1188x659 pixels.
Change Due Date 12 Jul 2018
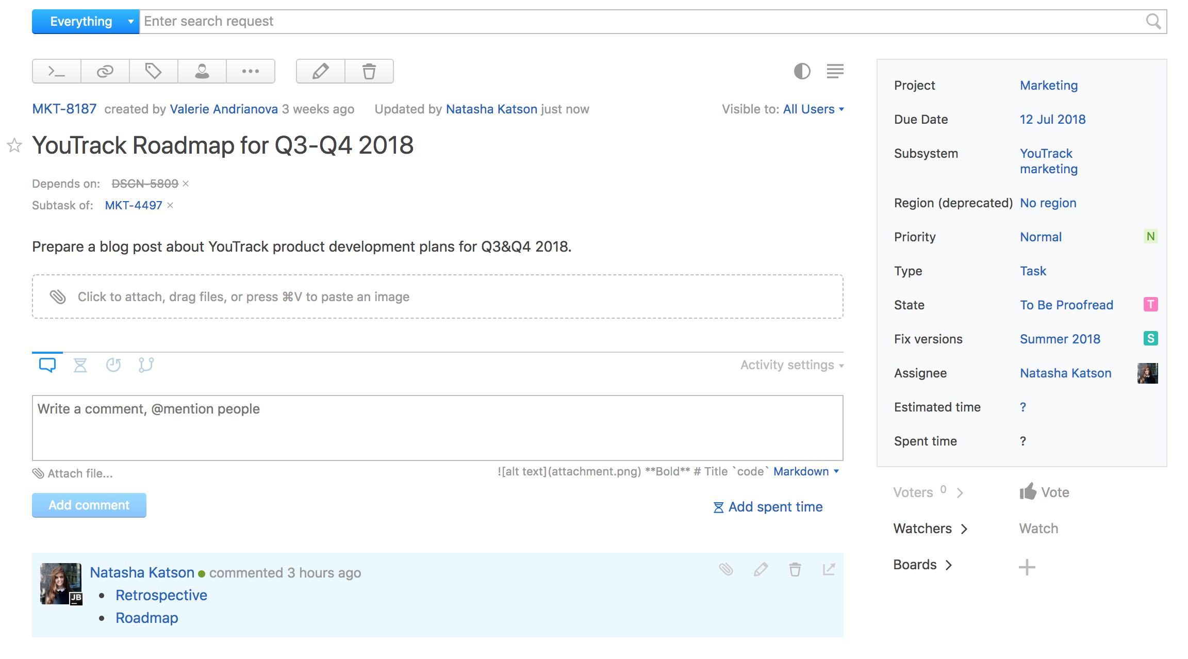pyautogui.click(x=1052, y=120)
